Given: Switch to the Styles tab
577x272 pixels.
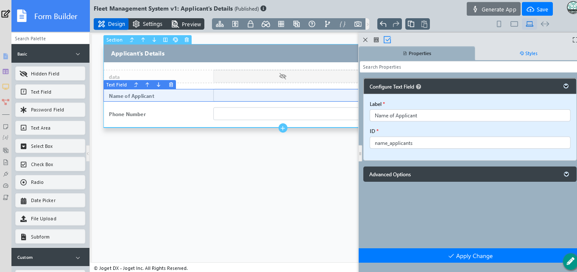Looking at the screenshot, I should [x=528, y=53].
